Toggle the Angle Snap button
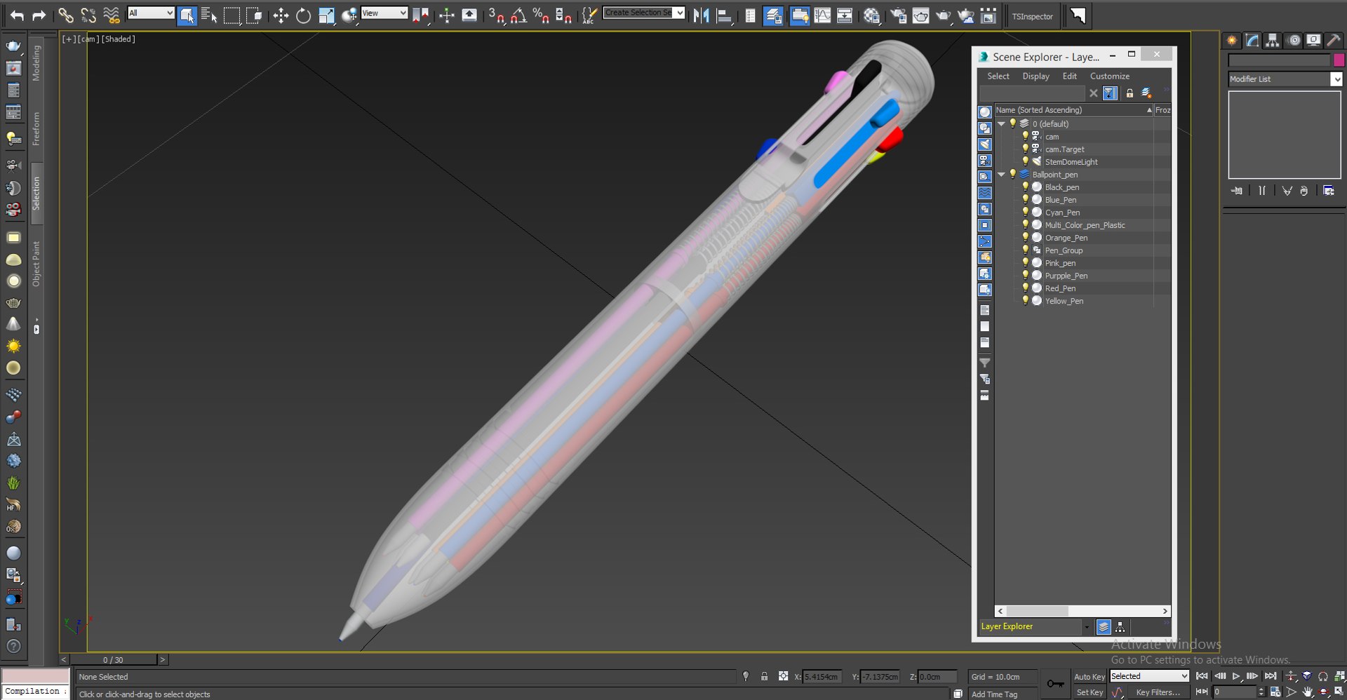 point(518,15)
